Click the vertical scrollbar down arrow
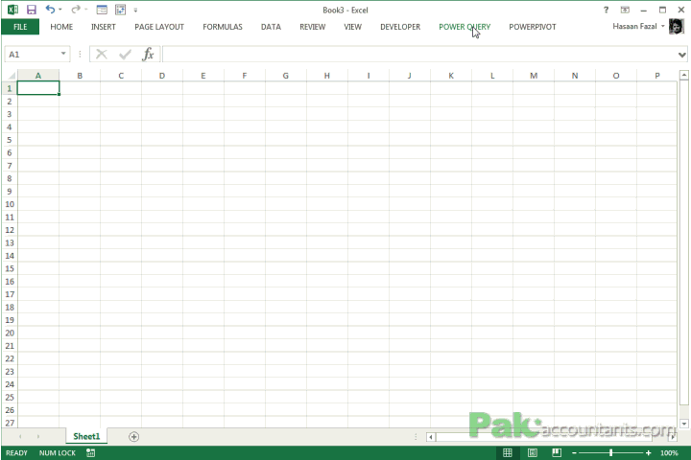 (684, 424)
